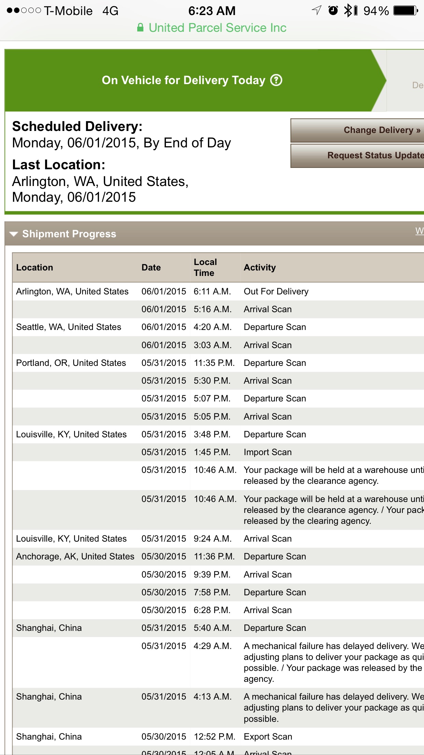Select the On Vehicle for Delivery Today step

click(x=195, y=80)
